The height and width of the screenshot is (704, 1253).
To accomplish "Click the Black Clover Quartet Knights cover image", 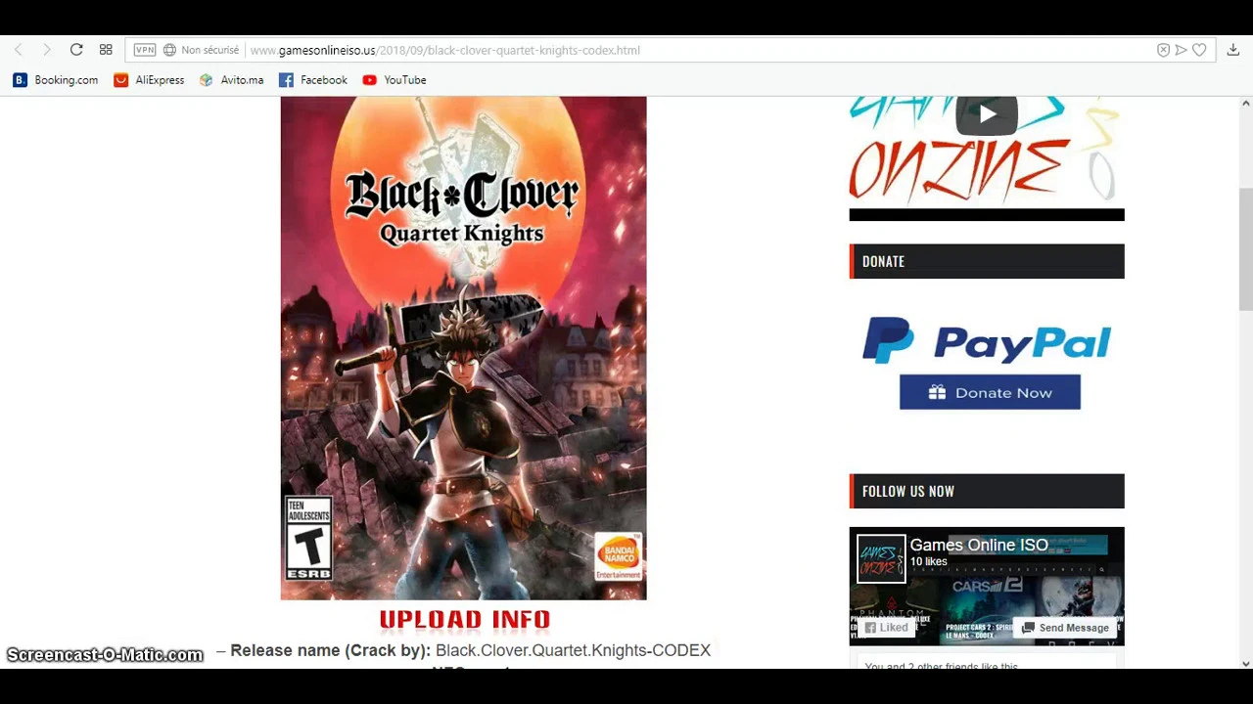I will click(x=463, y=348).
